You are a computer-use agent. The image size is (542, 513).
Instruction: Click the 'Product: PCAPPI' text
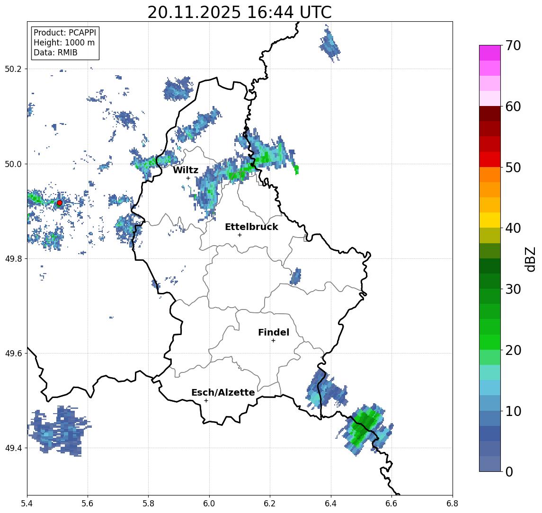pyautogui.click(x=65, y=33)
